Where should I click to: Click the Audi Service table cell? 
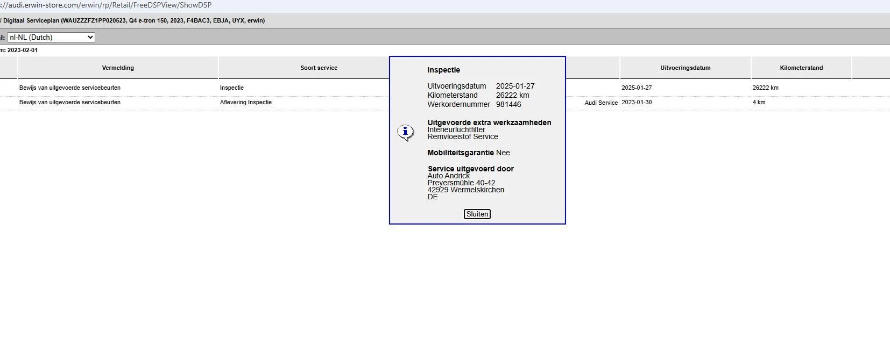coord(601,103)
